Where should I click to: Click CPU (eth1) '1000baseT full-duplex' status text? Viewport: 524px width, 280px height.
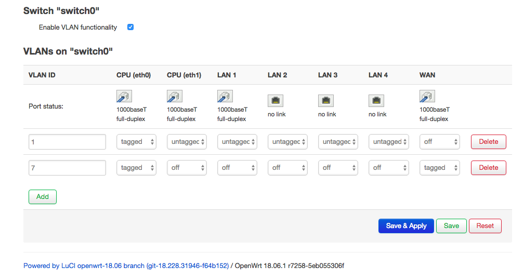tap(182, 114)
